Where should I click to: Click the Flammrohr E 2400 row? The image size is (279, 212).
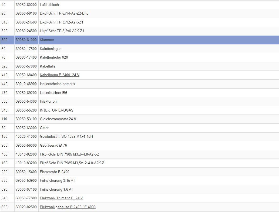[54, 172]
